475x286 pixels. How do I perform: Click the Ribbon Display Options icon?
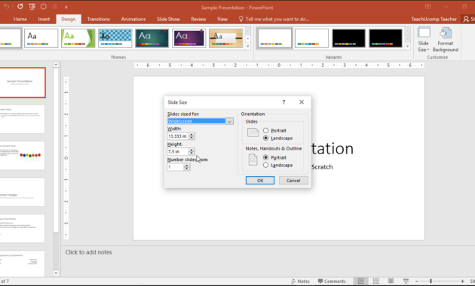[427, 7]
